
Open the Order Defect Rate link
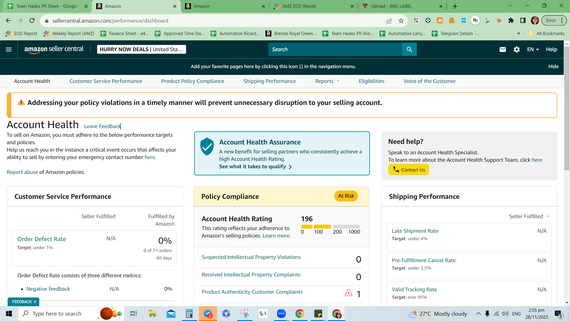[x=42, y=239]
